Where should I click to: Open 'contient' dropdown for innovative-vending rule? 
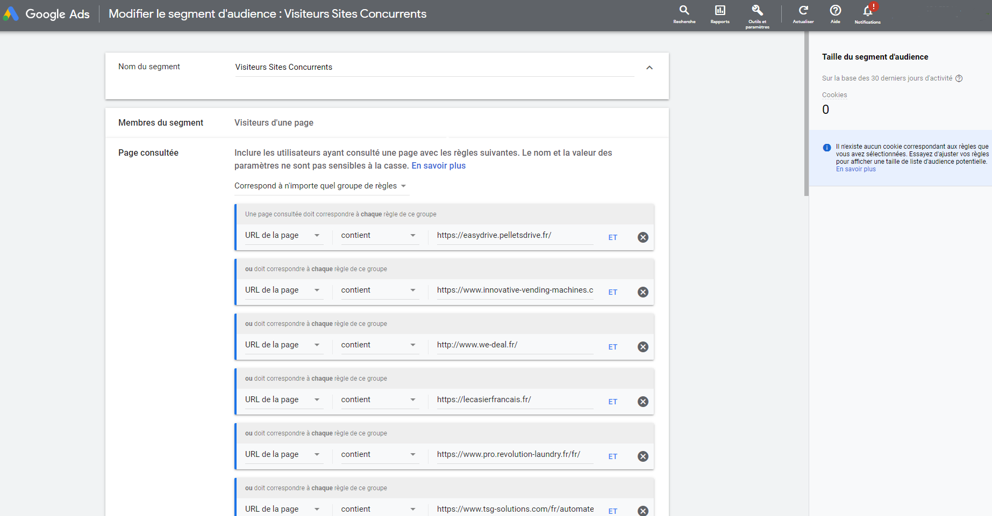[380, 290]
